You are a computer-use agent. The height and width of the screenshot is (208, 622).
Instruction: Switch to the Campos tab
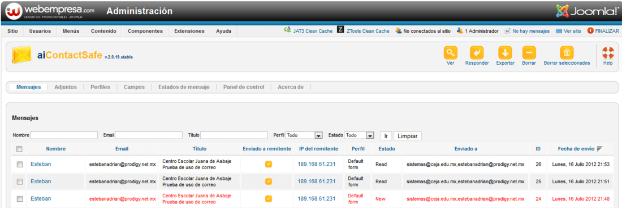point(134,87)
